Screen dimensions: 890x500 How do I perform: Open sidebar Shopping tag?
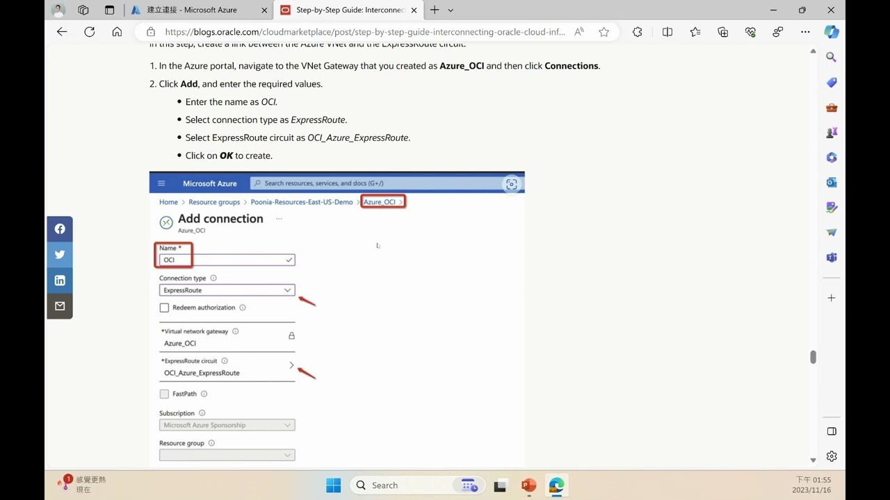point(832,83)
